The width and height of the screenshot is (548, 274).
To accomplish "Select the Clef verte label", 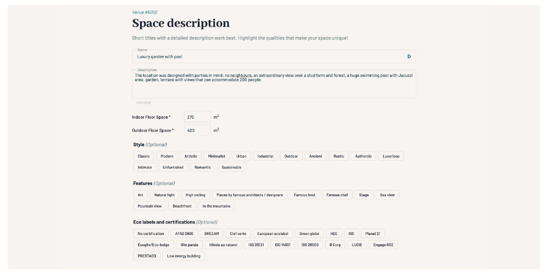I will 238,234.
